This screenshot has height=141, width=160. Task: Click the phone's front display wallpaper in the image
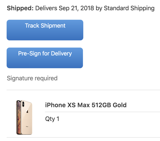coord(18,117)
